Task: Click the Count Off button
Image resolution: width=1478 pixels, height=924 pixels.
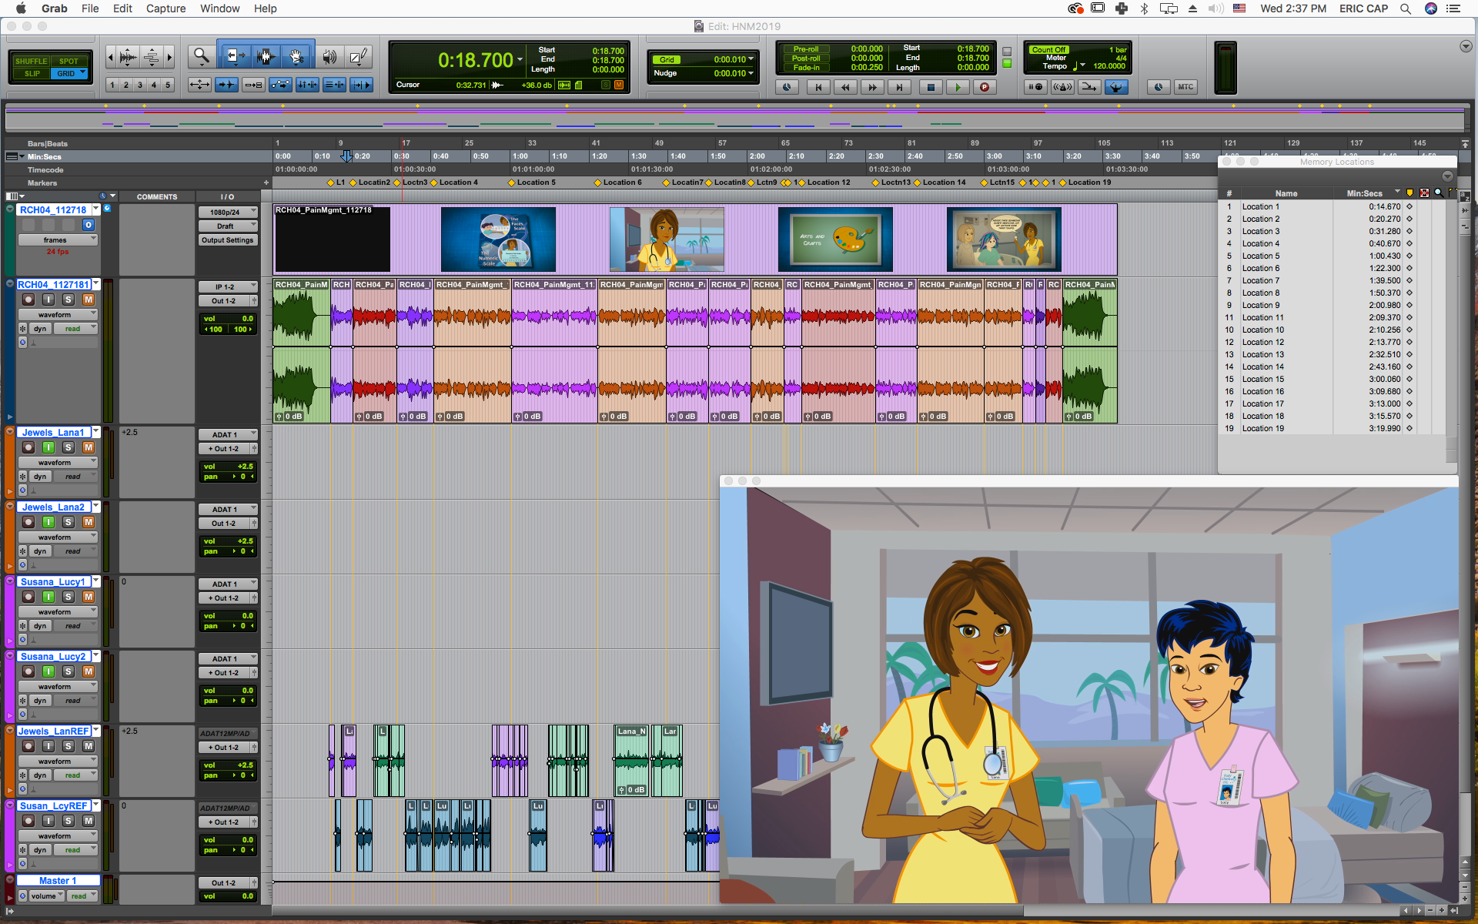Action: (x=1048, y=49)
